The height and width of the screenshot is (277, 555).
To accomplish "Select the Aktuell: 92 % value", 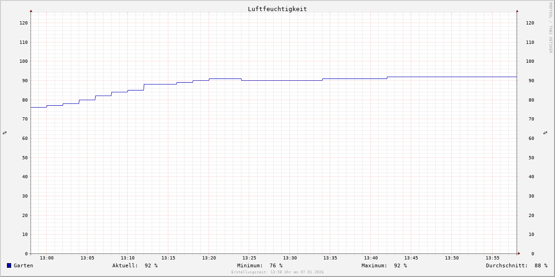I will tap(135, 265).
